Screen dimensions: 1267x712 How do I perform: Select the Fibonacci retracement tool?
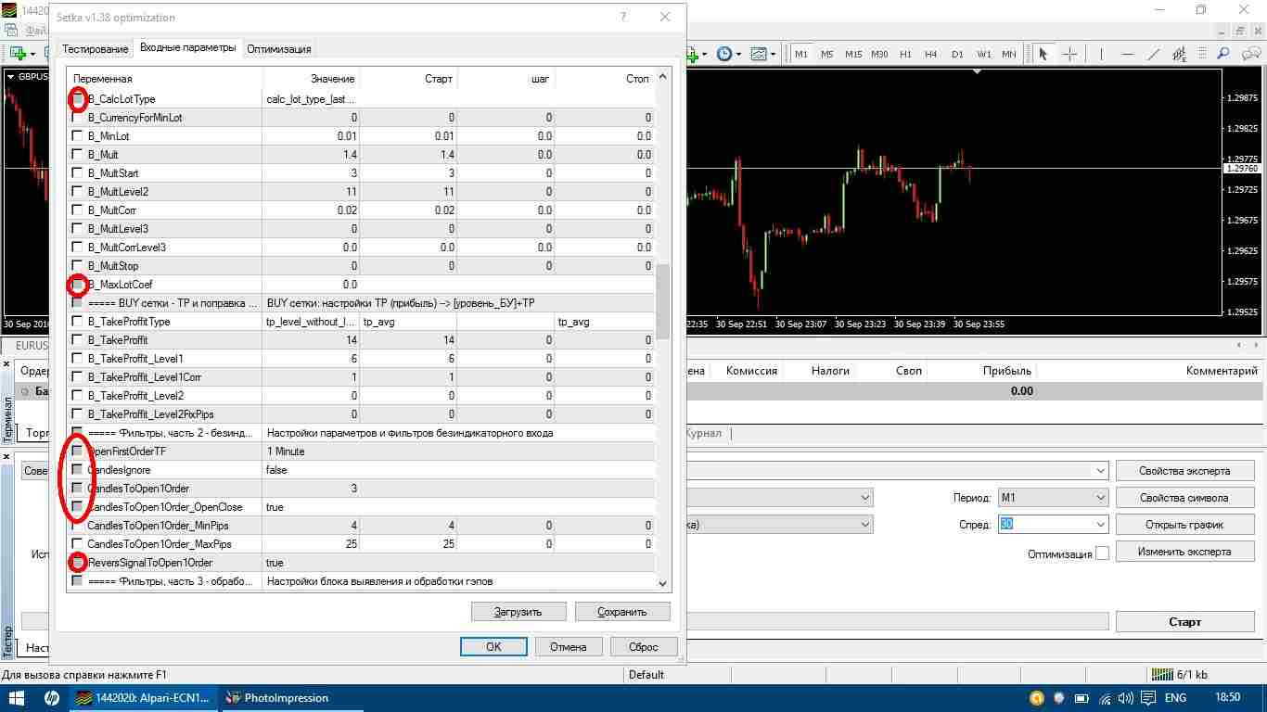pos(1204,54)
